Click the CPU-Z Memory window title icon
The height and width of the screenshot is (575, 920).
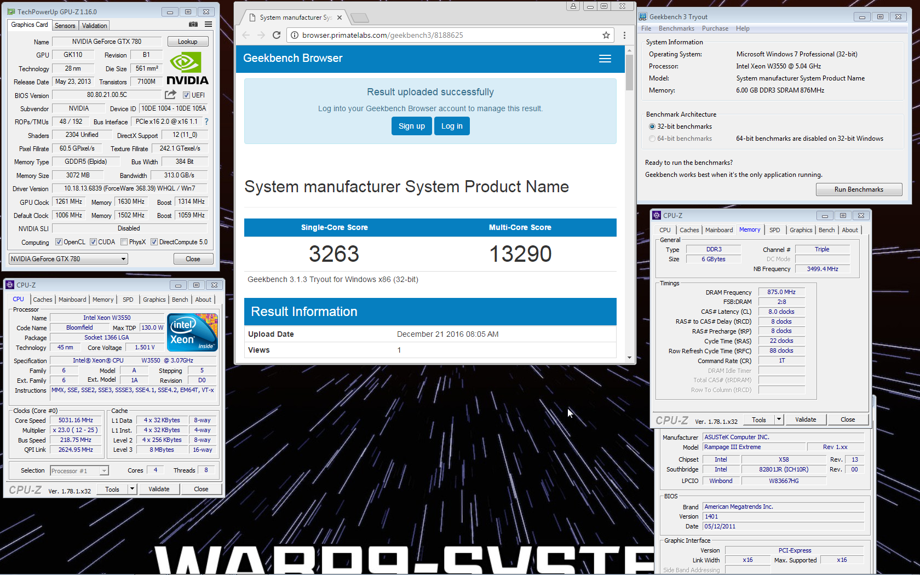click(x=657, y=215)
